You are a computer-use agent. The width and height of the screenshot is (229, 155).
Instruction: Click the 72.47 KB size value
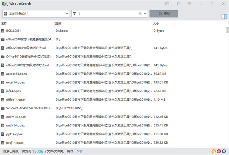pos(160,91)
